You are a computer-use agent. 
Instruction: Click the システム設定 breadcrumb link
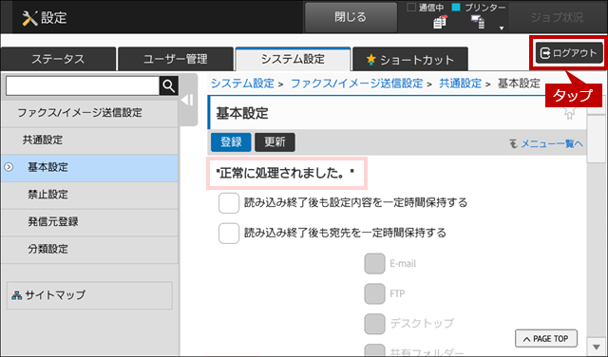point(242,84)
